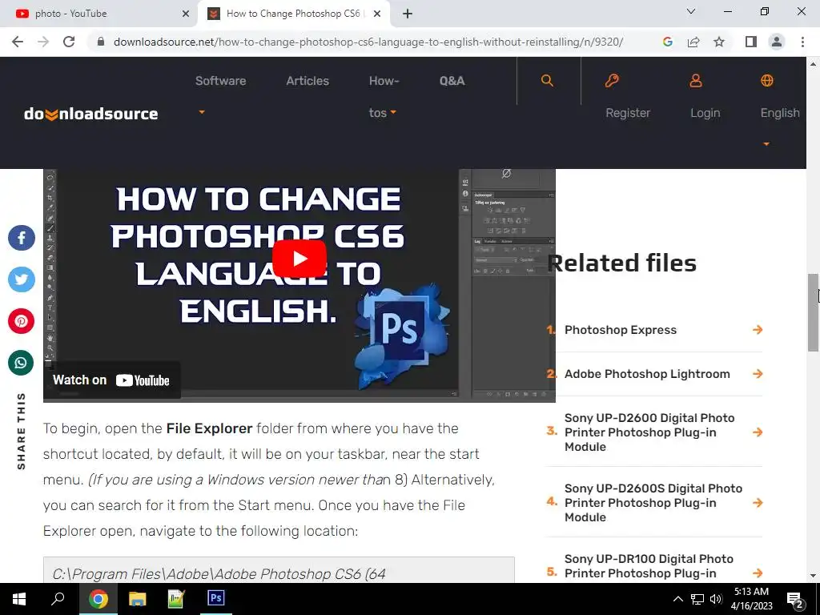Image resolution: width=820 pixels, height=615 pixels.
Task: Expand the How-tos dropdown arrow
Action: tap(393, 112)
